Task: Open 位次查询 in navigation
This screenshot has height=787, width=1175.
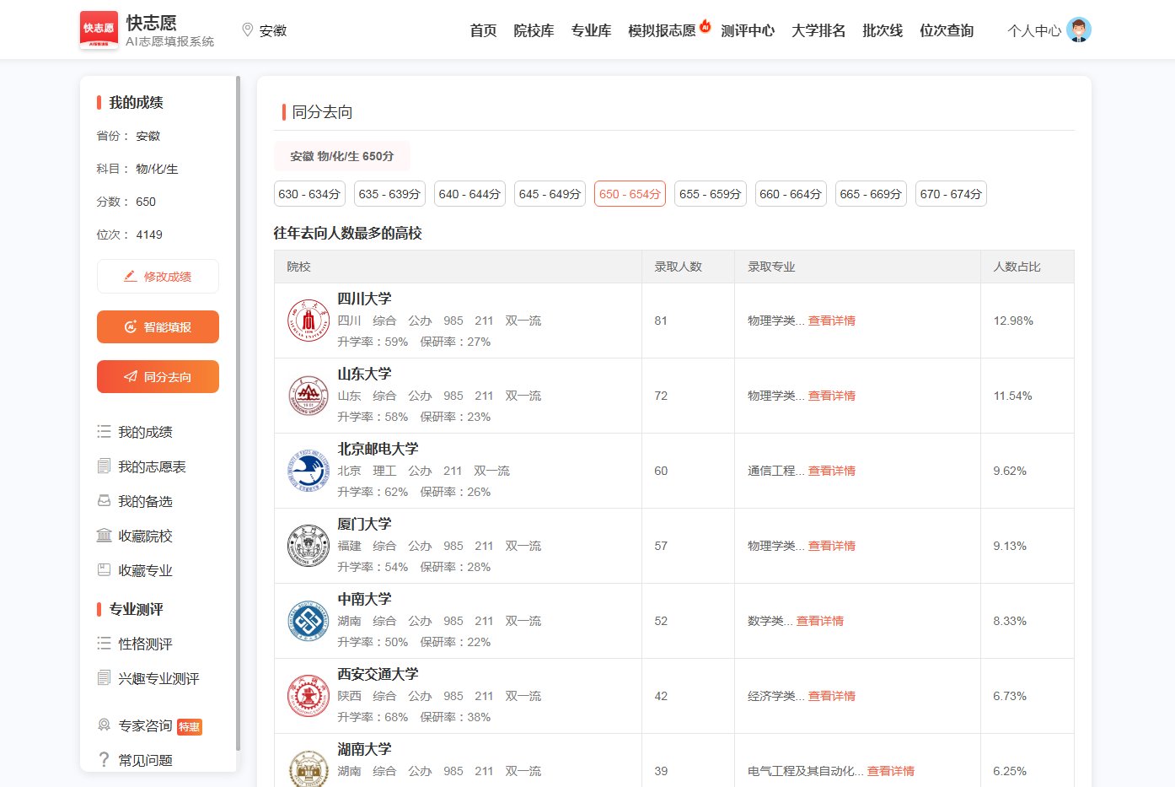Action: [947, 30]
